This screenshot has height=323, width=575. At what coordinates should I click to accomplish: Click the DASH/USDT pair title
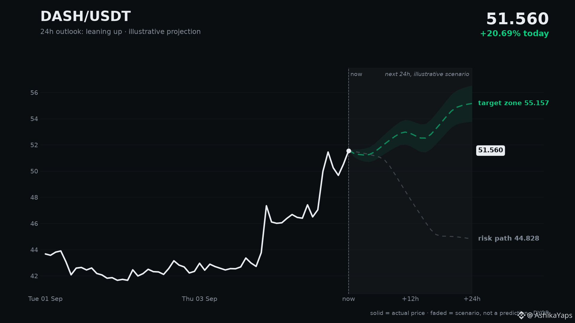coord(85,16)
